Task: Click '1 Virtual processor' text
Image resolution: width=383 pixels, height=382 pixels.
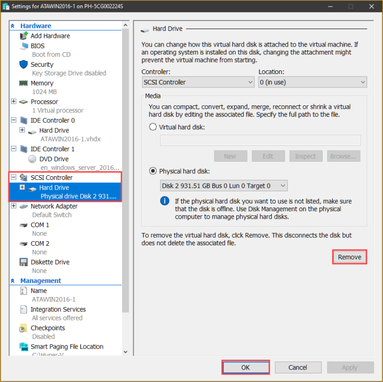Action: (x=58, y=110)
